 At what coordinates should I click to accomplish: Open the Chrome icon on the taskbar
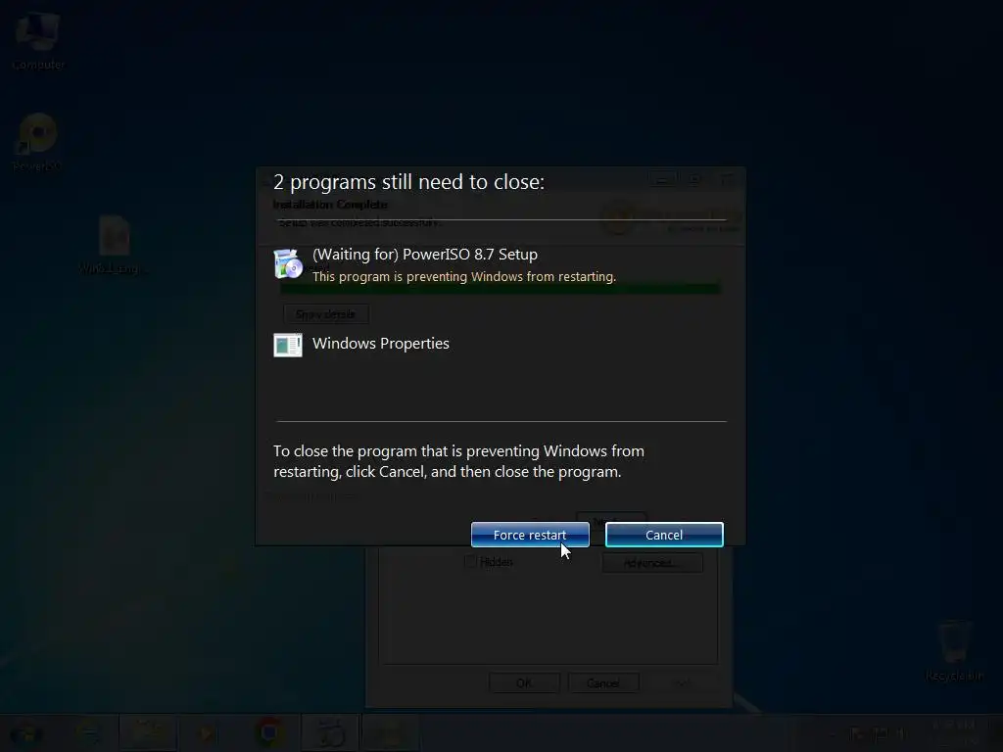coord(269,732)
